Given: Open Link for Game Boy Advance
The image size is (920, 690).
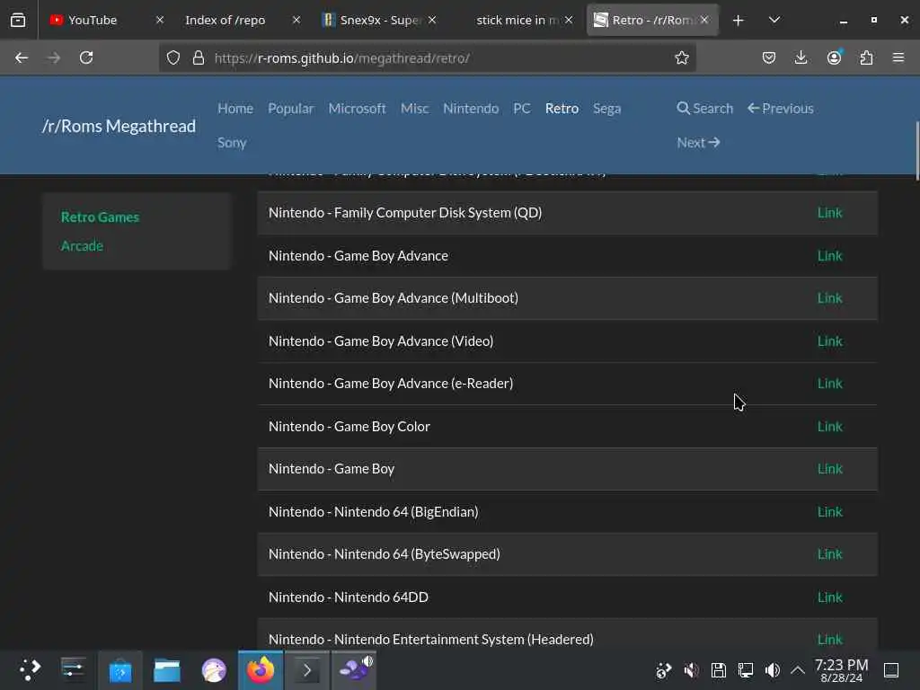Looking at the screenshot, I should coord(829,256).
